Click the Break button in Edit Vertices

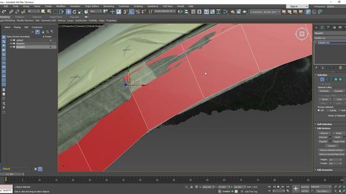pyautogui.click(x=338, y=133)
